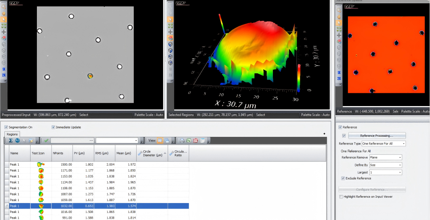Image resolution: width=430 pixels, height=220 pixels.
Task: Export the table with the Excel icon
Action: (x=189, y=141)
